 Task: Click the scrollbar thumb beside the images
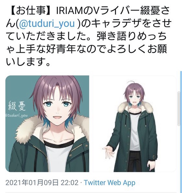179,109
